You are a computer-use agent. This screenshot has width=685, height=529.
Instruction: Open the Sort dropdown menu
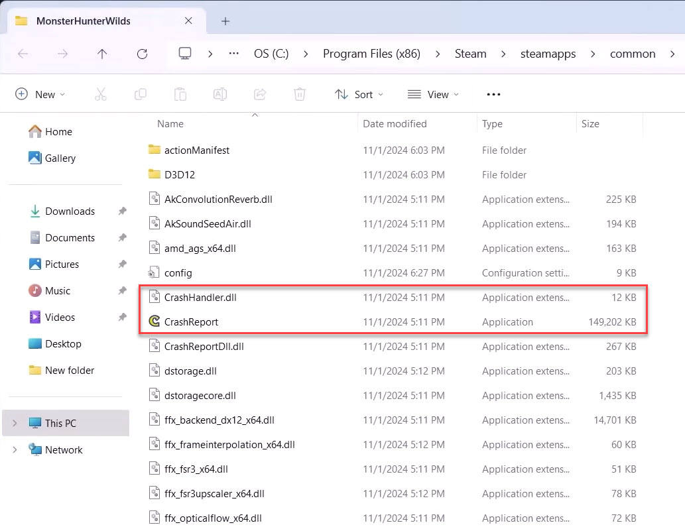click(359, 94)
